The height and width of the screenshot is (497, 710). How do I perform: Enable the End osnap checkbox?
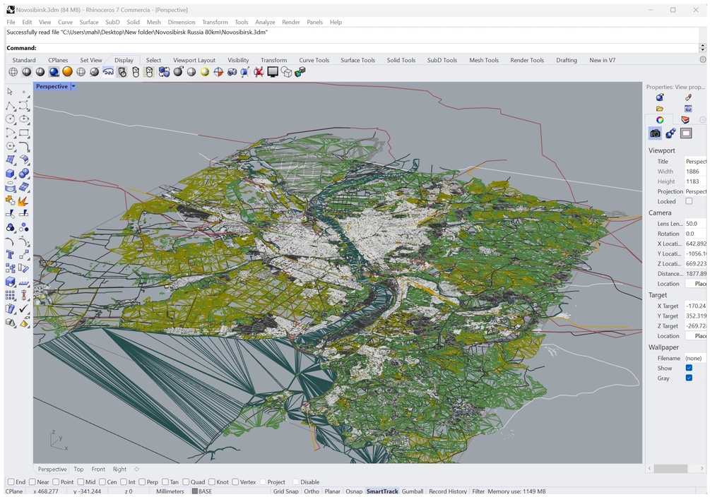11,482
